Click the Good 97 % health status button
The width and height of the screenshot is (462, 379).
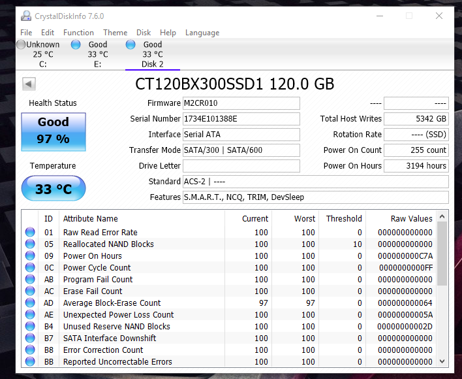click(53, 131)
